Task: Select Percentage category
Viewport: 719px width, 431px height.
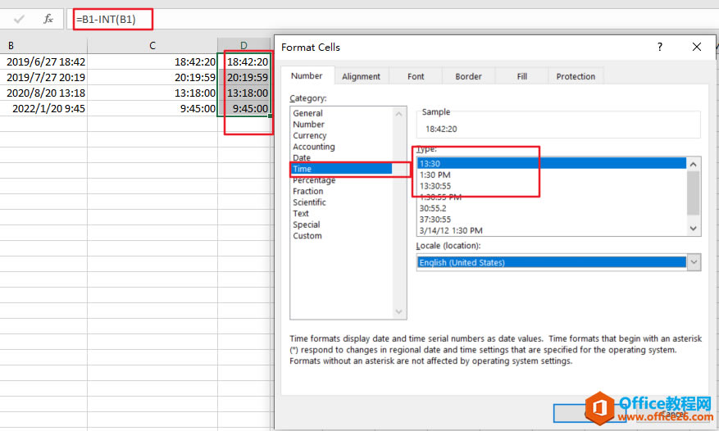Action: click(342, 180)
